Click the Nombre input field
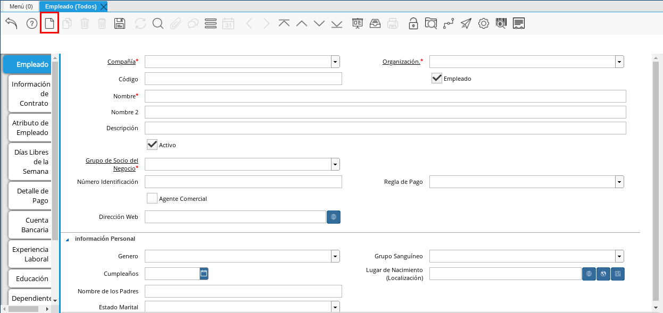 point(385,96)
